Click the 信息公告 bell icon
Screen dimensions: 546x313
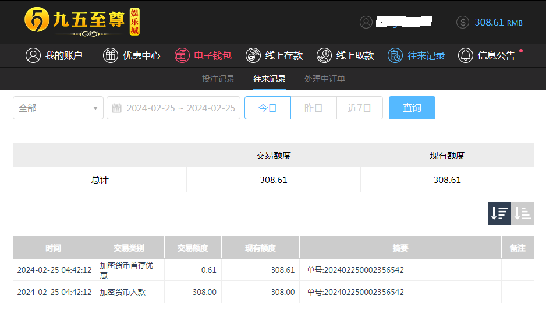pos(465,55)
